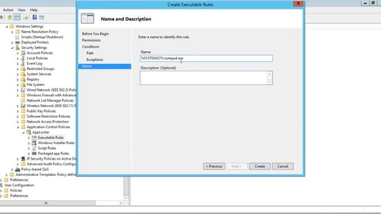The image size is (381, 214).
Task: Click the Wired Network (IEEE 802.3) icon
Action: [23, 90]
